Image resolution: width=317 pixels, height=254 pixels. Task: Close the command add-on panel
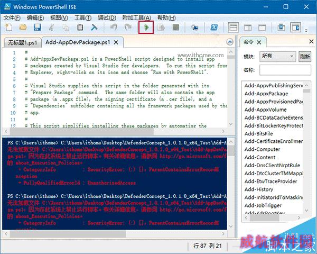point(311,42)
